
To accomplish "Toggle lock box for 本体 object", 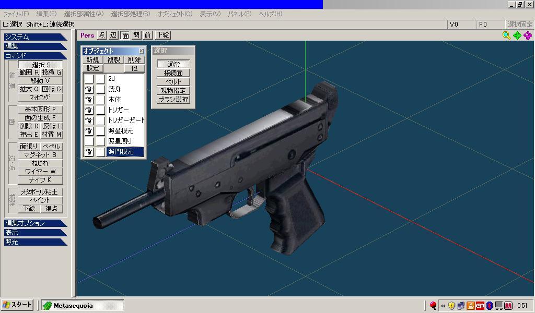I will coord(100,100).
